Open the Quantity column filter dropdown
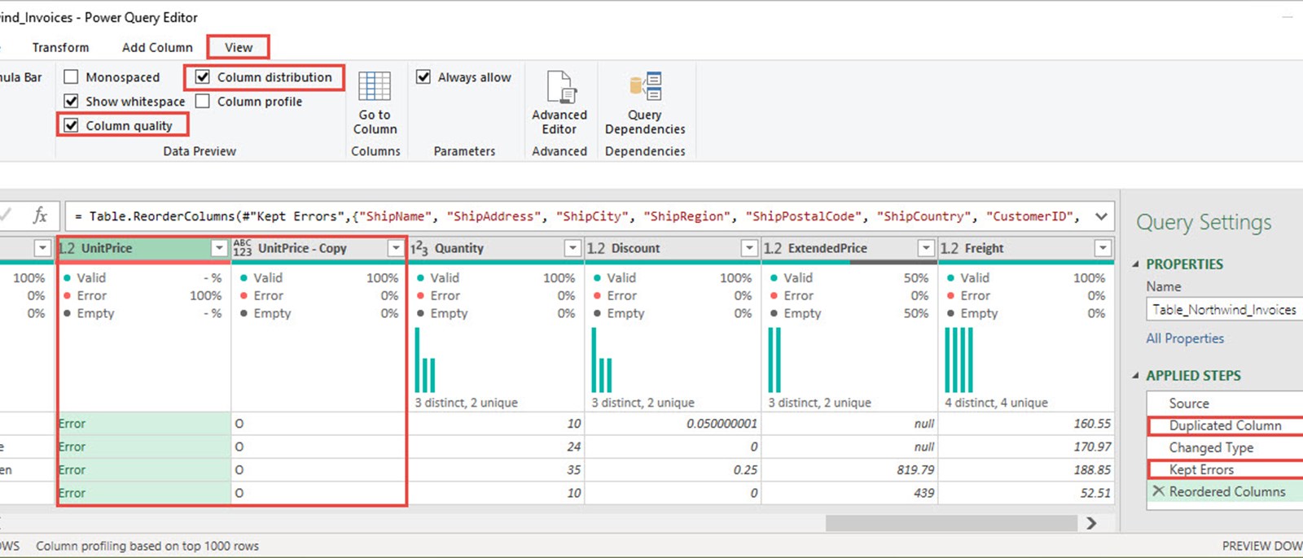This screenshot has width=1303, height=558. click(x=573, y=248)
